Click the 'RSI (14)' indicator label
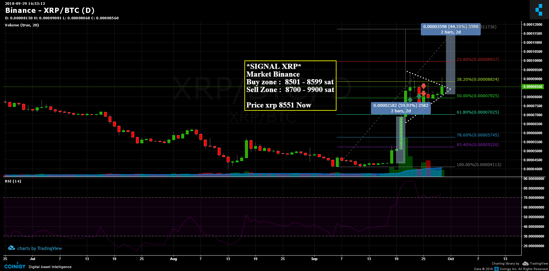This screenshot has width=549, height=271. [x=13, y=181]
